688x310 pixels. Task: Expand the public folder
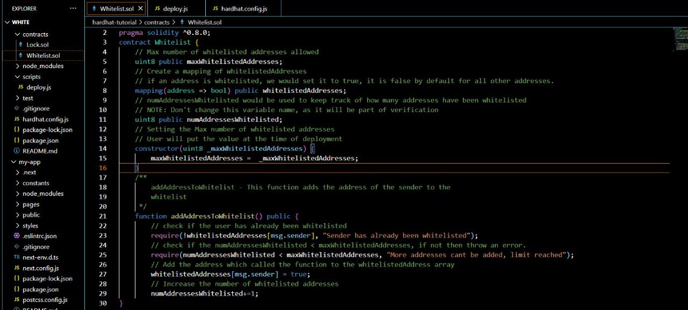tap(31, 214)
